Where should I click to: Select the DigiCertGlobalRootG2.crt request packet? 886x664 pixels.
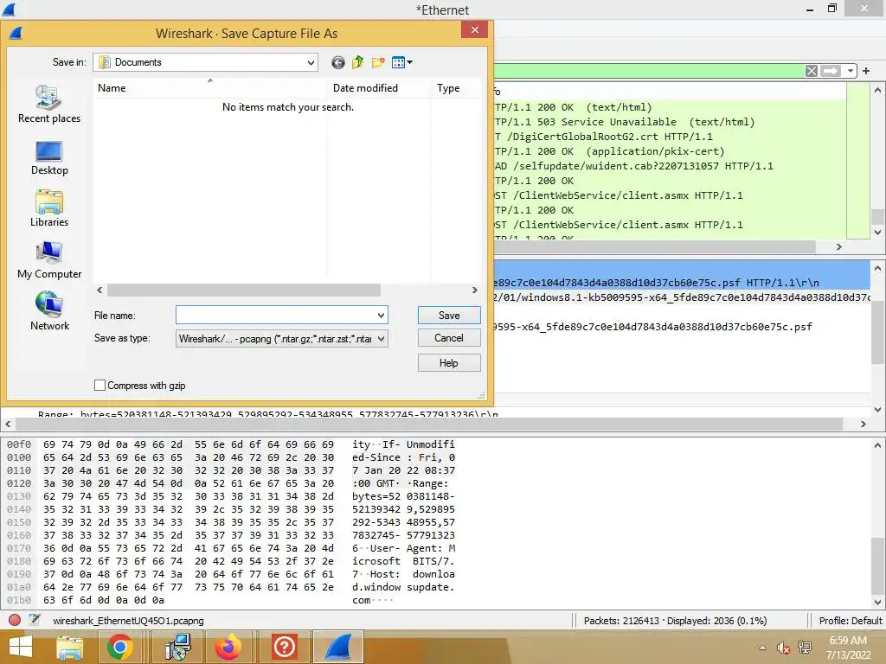click(669, 137)
